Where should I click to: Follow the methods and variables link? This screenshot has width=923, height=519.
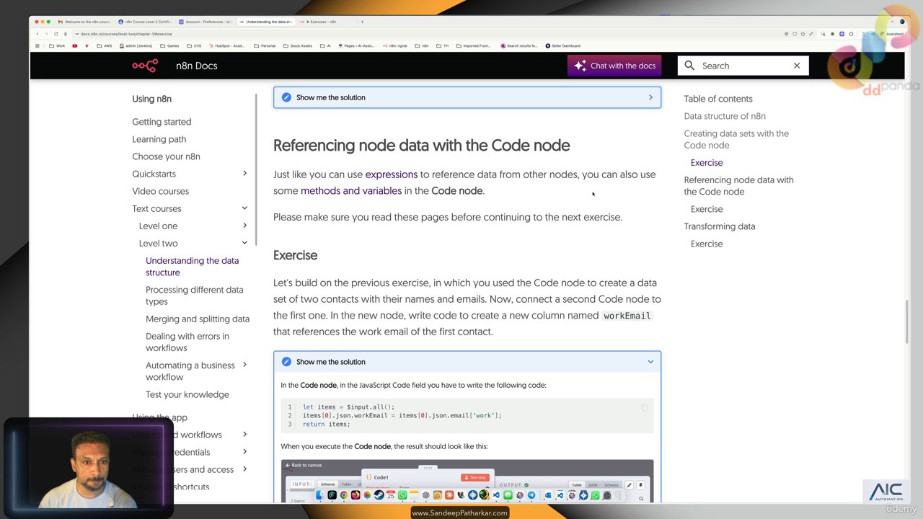tap(351, 191)
